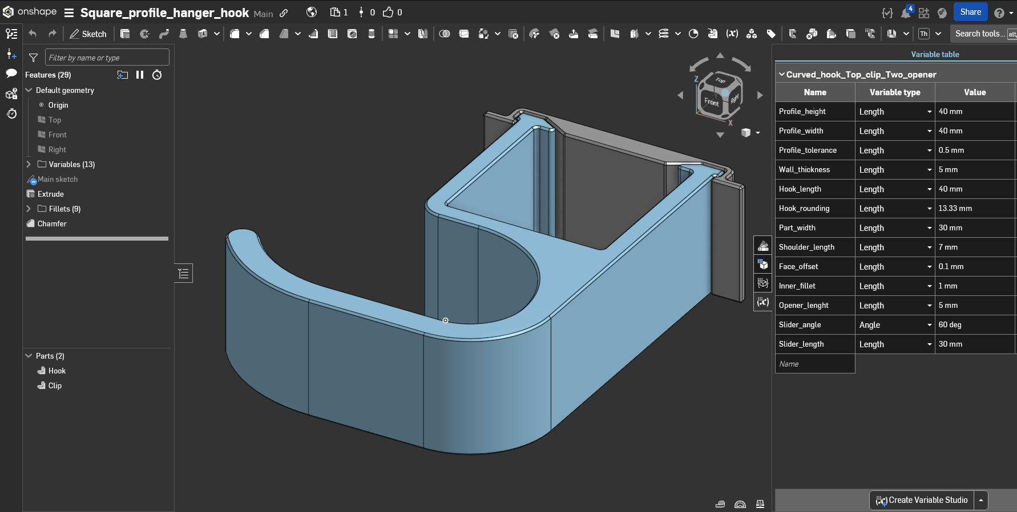Click the Variable (x) toolbar icon
Viewport: 1017px width, 512px height.
[732, 34]
